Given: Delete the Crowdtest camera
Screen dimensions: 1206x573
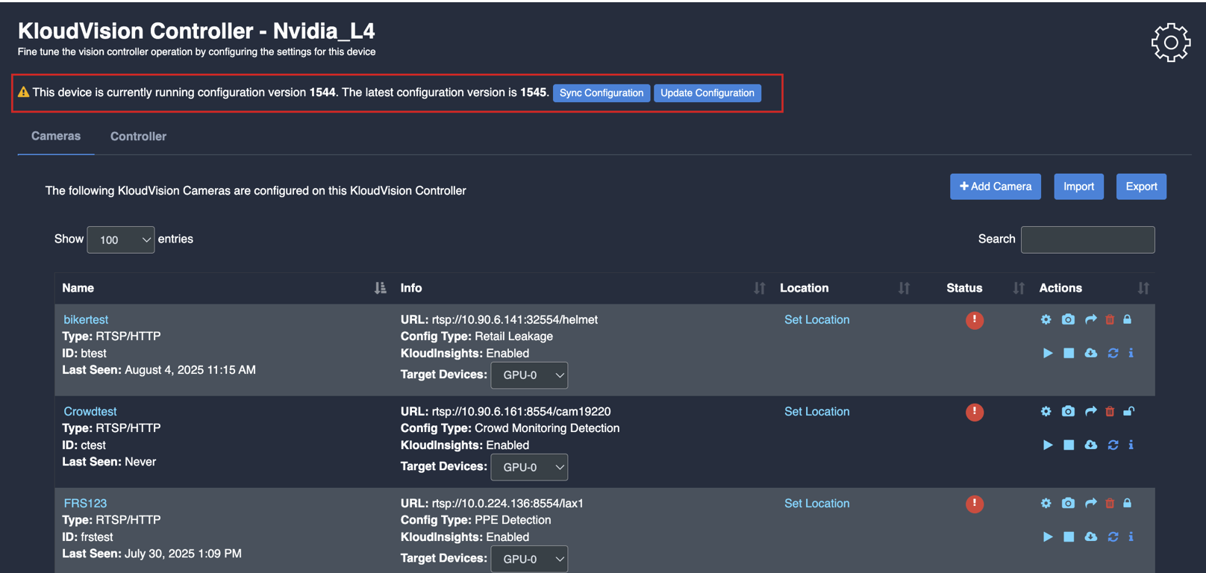Looking at the screenshot, I should point(1110,411).
